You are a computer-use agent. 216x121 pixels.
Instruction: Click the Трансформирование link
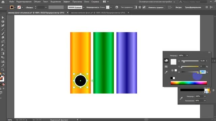193,7
